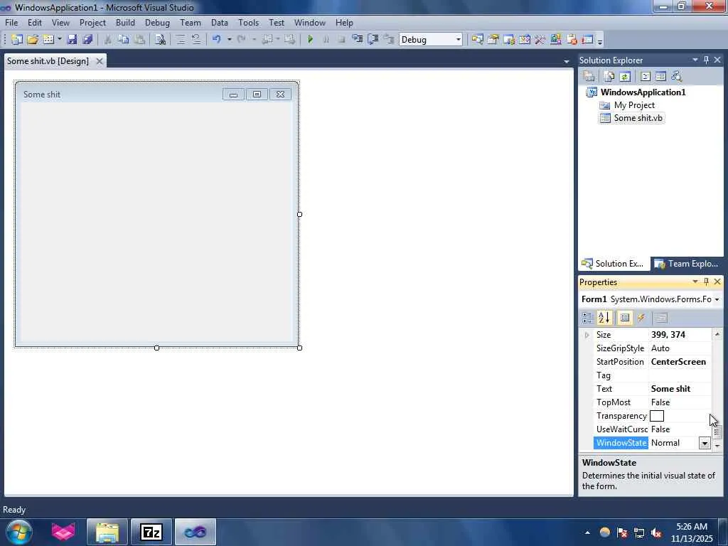Click the Comment out lines icon
Viewport: 728px width, 546px height.
[181, 40]
